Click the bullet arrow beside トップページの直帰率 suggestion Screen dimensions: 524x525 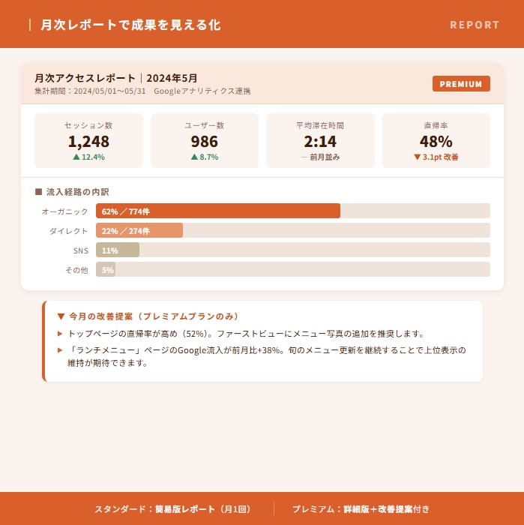[60, 334]
